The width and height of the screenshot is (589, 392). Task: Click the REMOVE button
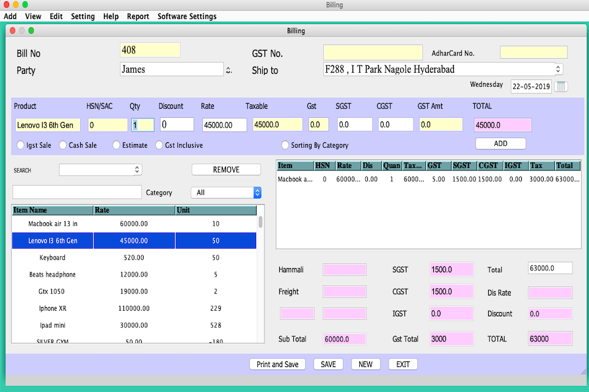pos(226,170)
